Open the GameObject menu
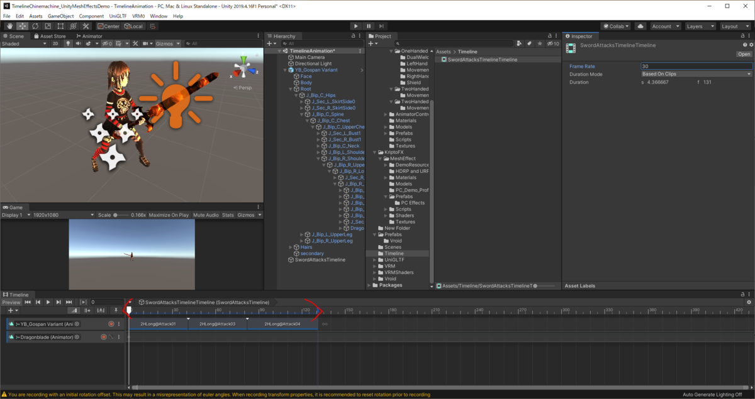Image resolution: width=755 pixels, height=399 pixels. click(61, 16)
